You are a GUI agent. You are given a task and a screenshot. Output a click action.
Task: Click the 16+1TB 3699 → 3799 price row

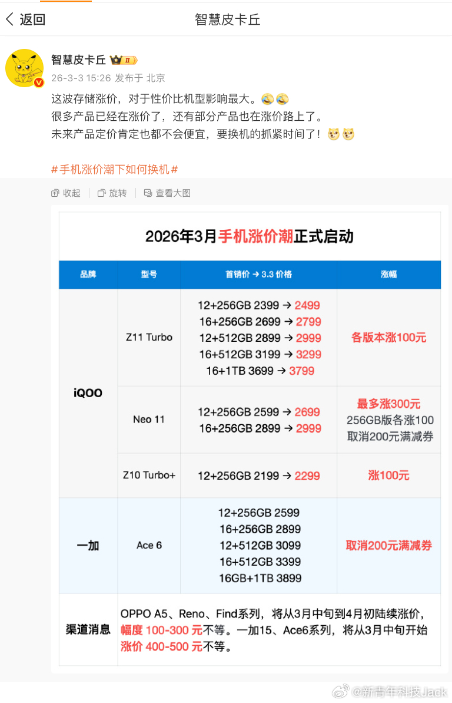point(260,371)
